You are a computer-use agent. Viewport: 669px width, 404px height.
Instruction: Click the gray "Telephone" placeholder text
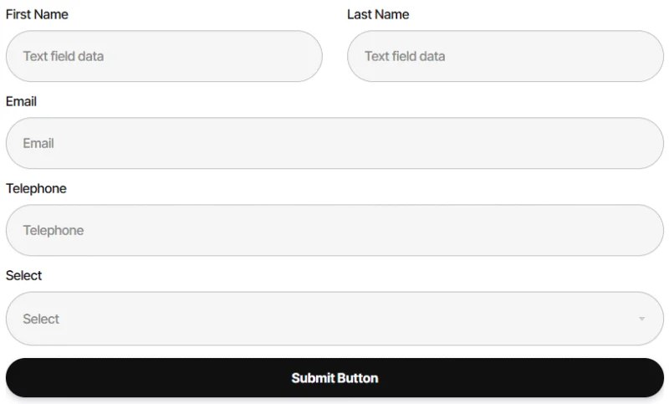pos(54,230)
